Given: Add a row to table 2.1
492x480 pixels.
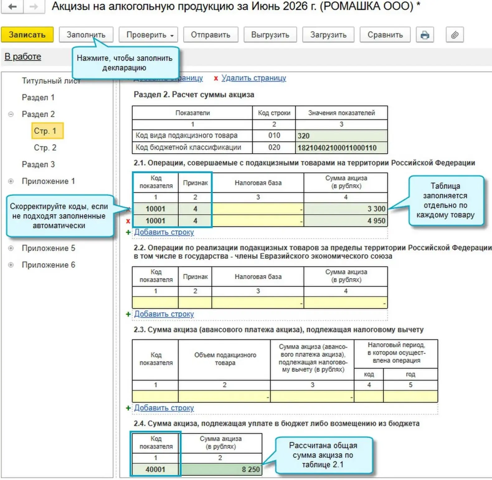Looking at the screenshot, I should 164,232.
